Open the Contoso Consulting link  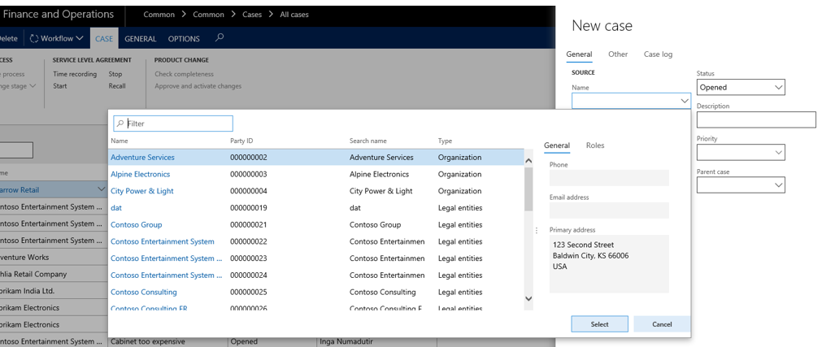click(144, 292)
